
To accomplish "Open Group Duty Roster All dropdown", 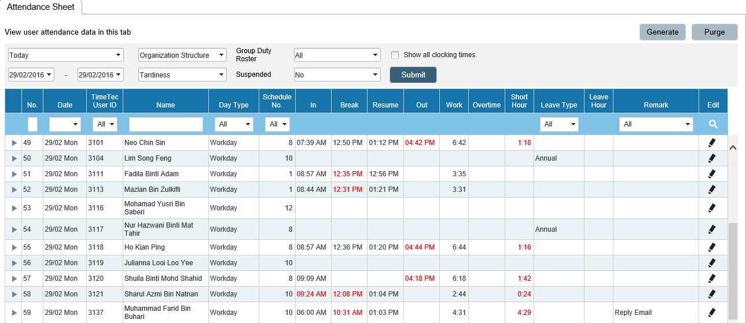I will pos(337,55).
